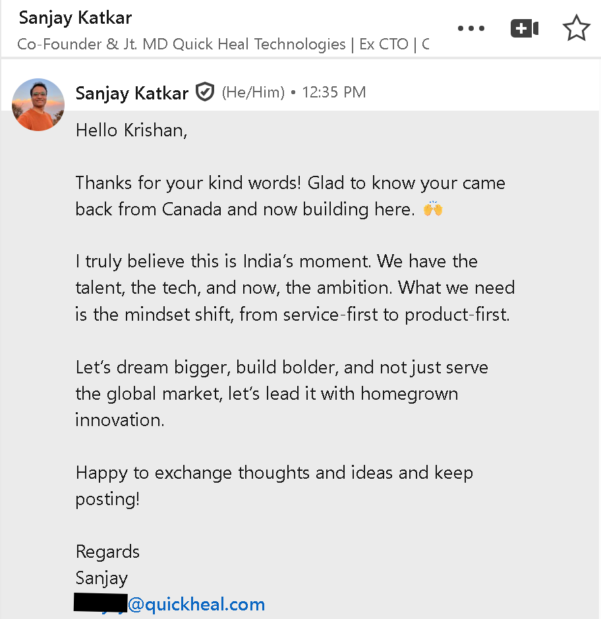Click the "Hello Krishan," greeting line
This screenshot has width=601, height=619.
pyautogui.click(x=132, y=130)
